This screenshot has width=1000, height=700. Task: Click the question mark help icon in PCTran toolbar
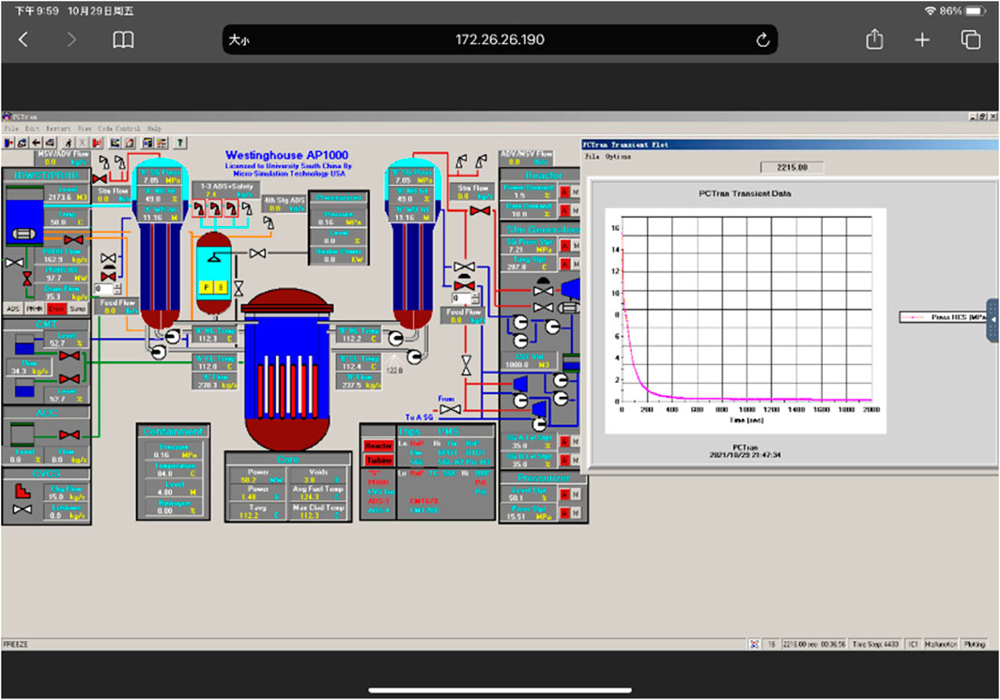[180, 144]
